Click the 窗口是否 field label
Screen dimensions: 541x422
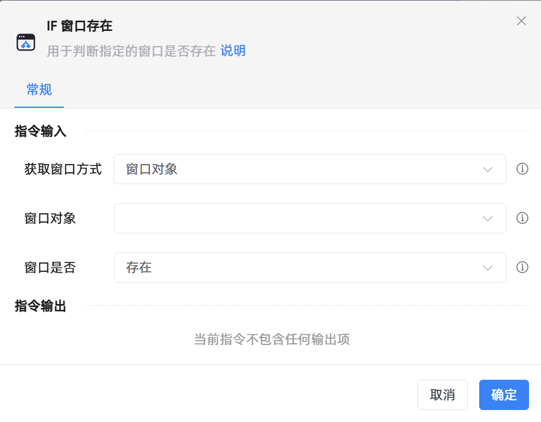pos(50,267)
